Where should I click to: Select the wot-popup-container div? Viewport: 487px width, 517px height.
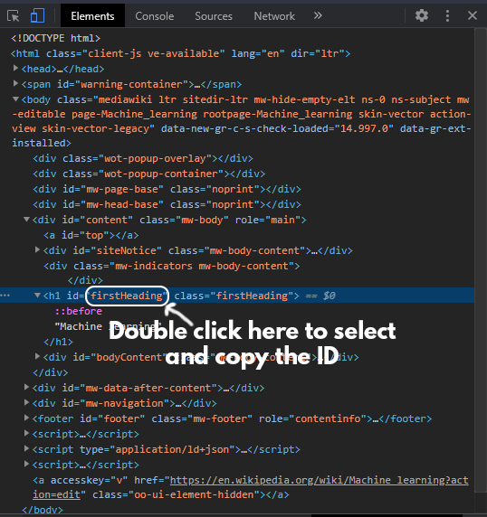point(149,174)
